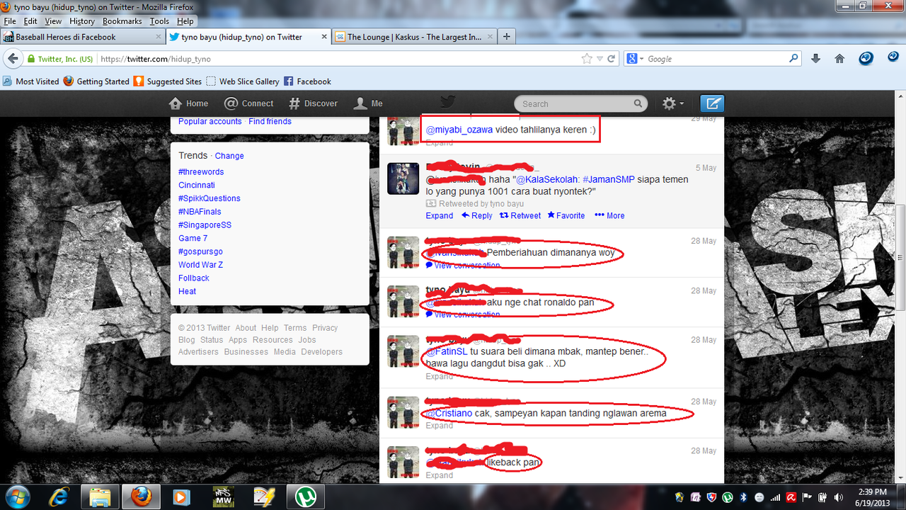Open Cincinnati trend

pos(197,185)
